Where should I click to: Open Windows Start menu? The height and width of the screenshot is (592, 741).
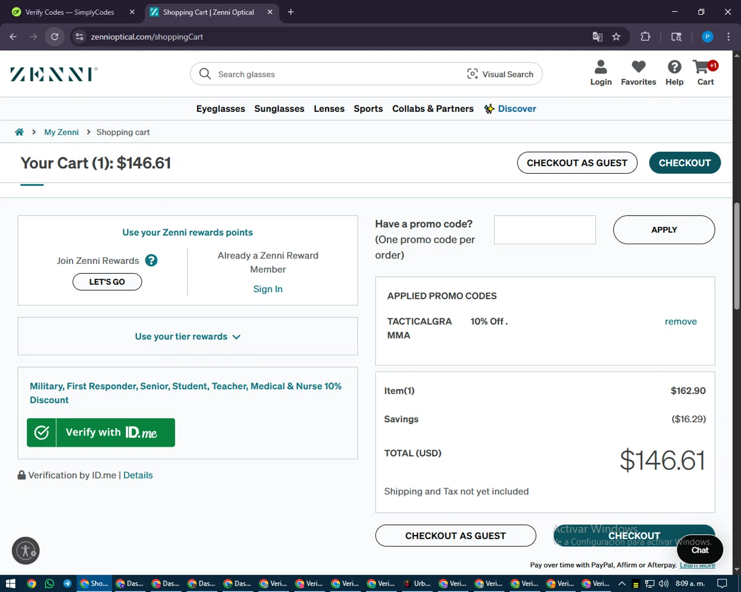pos(10,584)
